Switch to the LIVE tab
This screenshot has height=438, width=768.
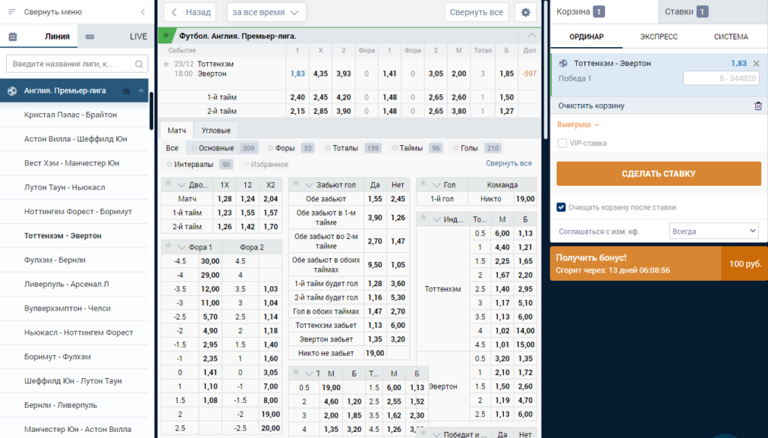(138, 37)
